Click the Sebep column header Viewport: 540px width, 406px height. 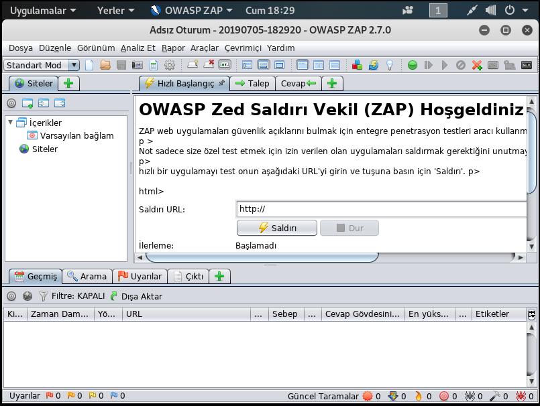click(x=286, y=314)
